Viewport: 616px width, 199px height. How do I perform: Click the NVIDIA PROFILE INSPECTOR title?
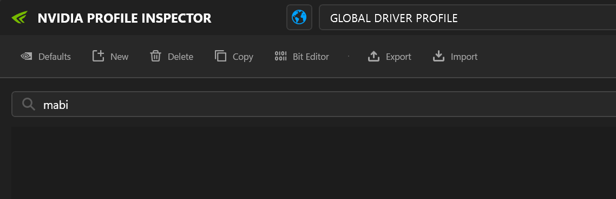(x=124, y=18)
